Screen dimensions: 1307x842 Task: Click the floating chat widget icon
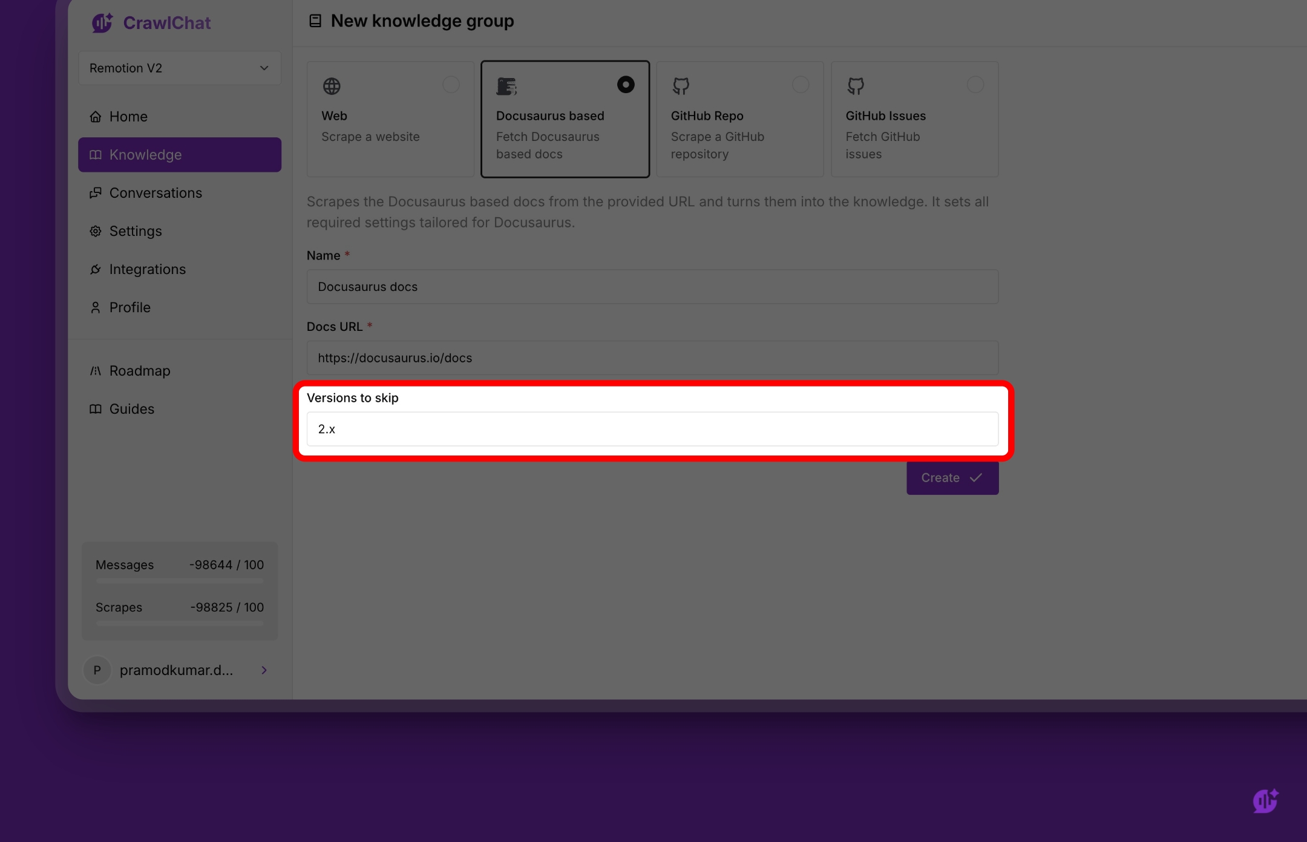point(1265,801)
